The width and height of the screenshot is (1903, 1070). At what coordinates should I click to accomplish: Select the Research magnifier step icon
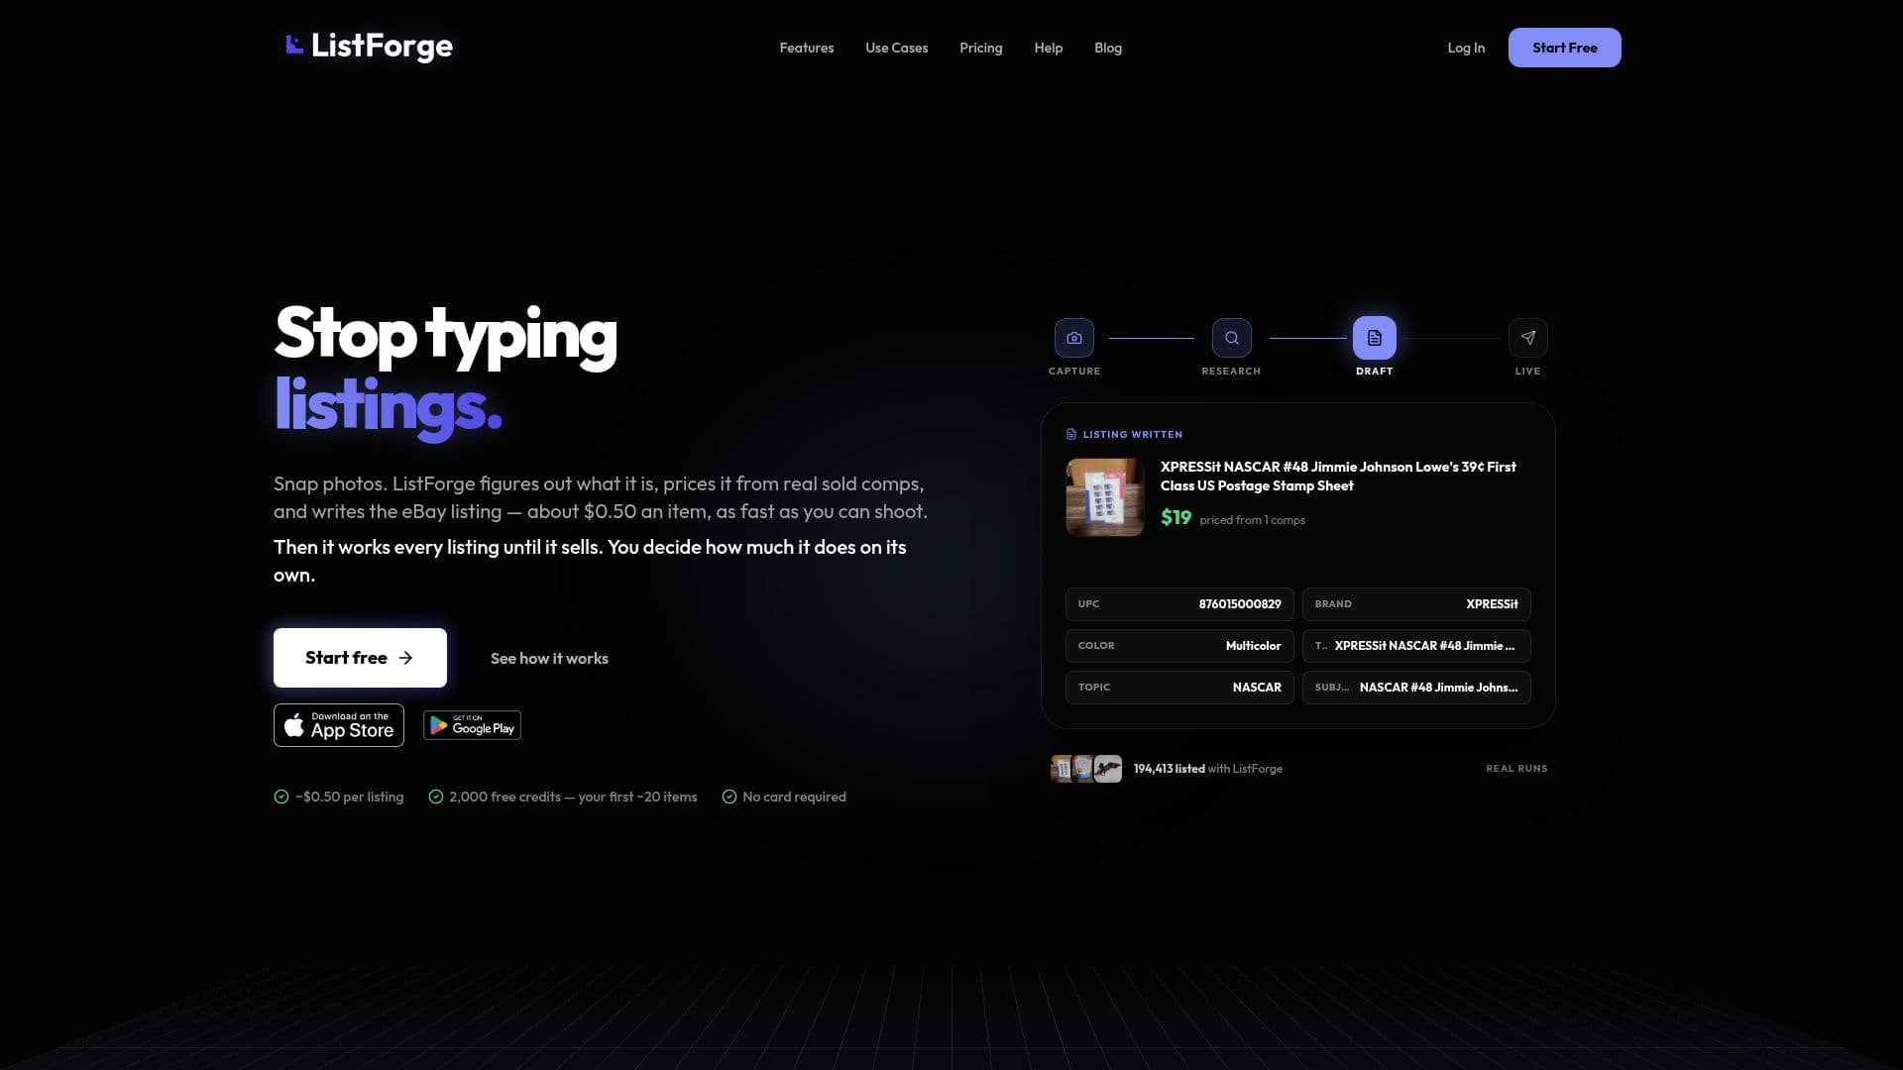[x=1231, y=338]
